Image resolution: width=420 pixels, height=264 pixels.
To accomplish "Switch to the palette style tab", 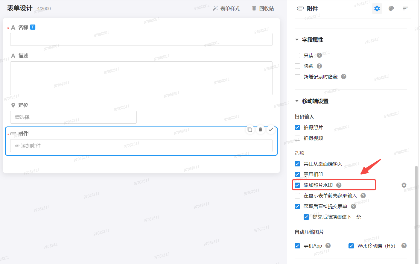I will coord(391,8).
